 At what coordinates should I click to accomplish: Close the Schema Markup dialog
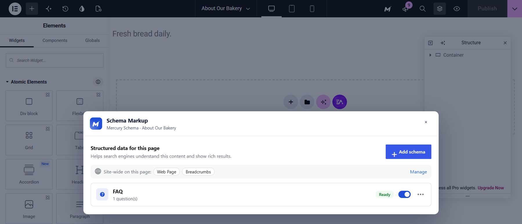426,122
